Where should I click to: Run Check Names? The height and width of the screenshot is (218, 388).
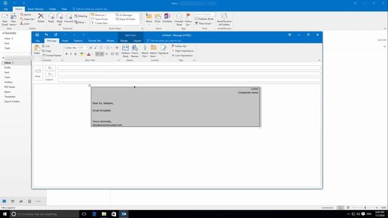(x=135, y=51)
